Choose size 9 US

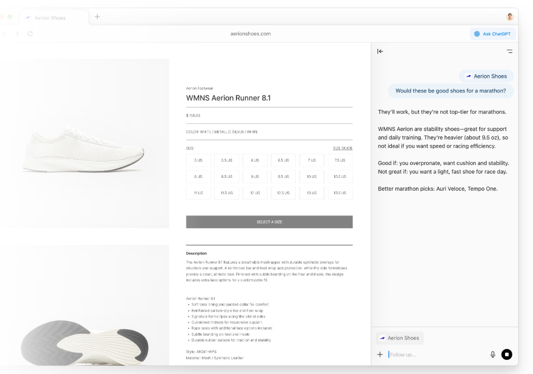255,176
